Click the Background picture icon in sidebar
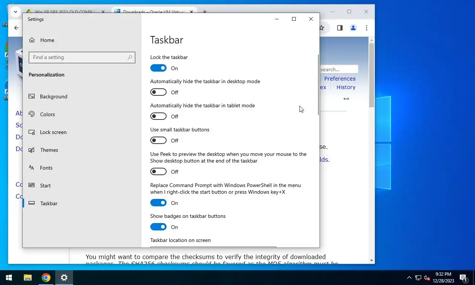475x285 pixels. pyautogui.click(x=32, y=96)
